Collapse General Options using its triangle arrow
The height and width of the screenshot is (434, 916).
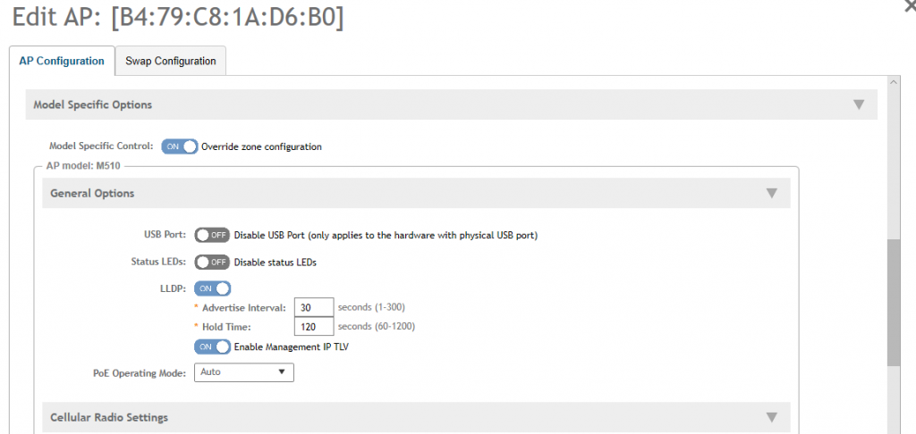[x=772, y=193]
